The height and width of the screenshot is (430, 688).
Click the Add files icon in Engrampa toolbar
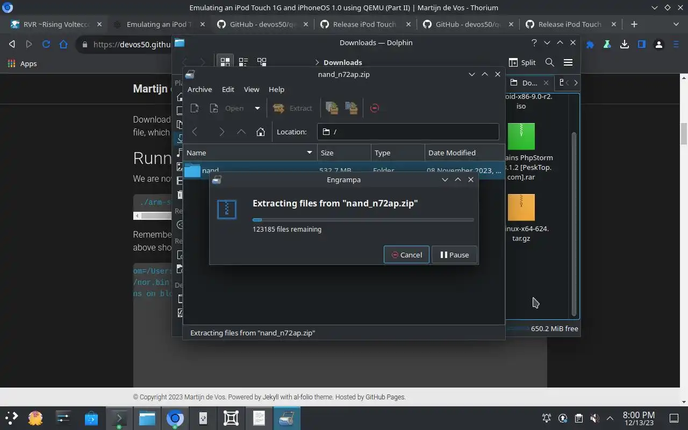click(x=332, y=108)
